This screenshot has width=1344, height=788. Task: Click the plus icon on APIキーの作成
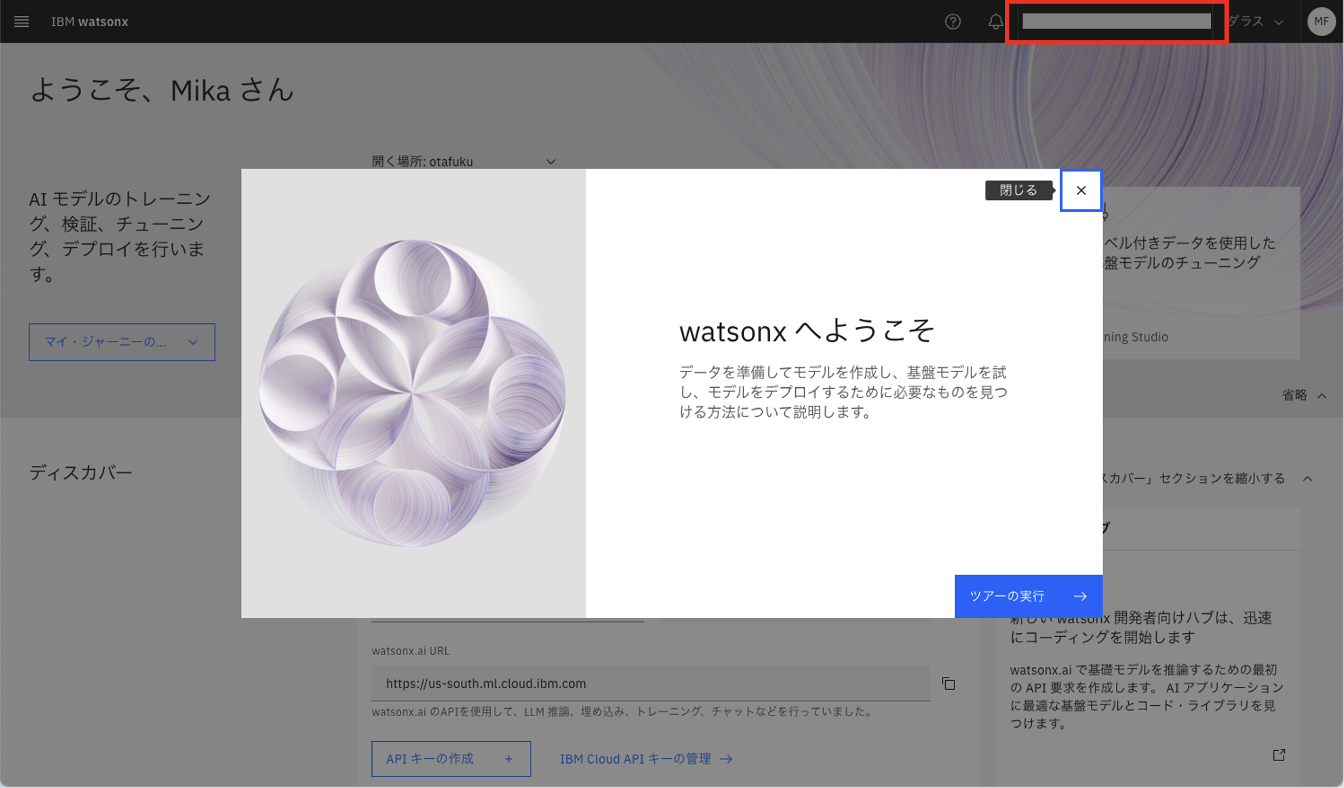coord(508,759)
